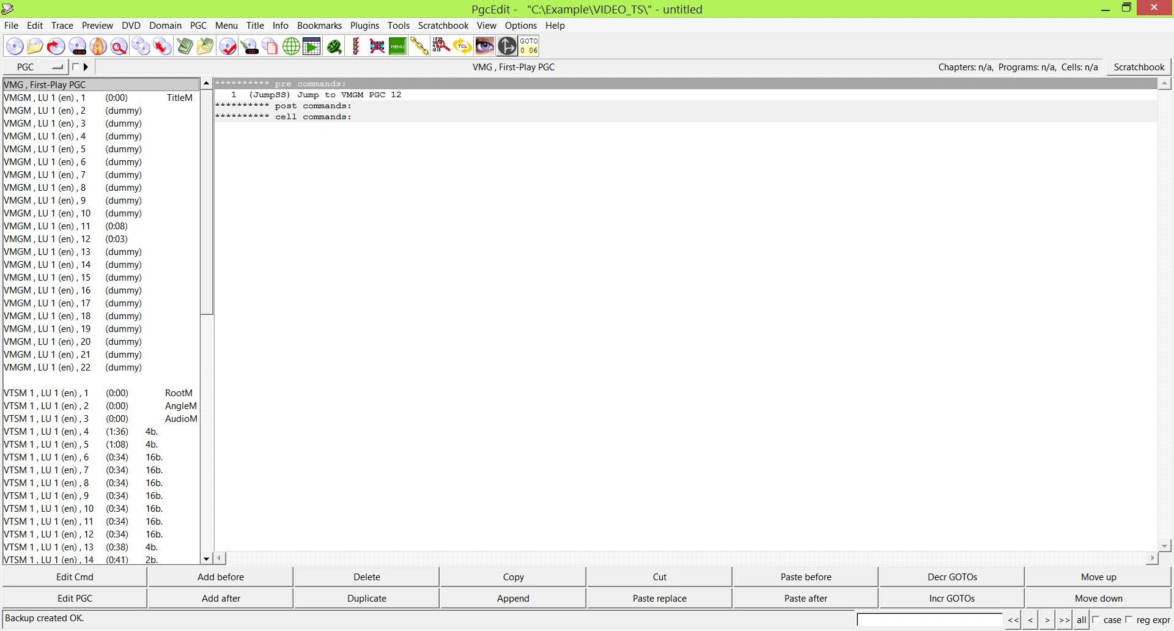Viewport: 1174px width, 631px height.
Task: Start DVD preview with the play-screen icon
Action: 311,46
